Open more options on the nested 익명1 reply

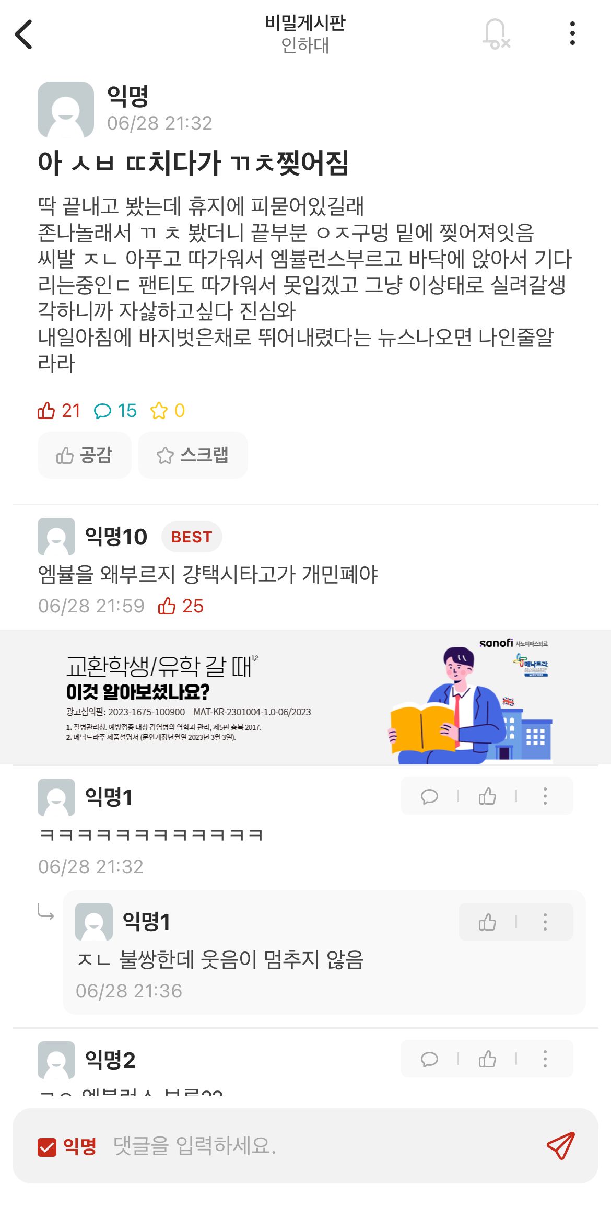click(545, 922)
